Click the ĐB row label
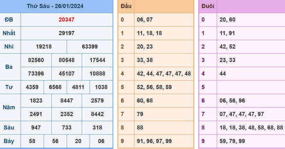 click(9, 20)
